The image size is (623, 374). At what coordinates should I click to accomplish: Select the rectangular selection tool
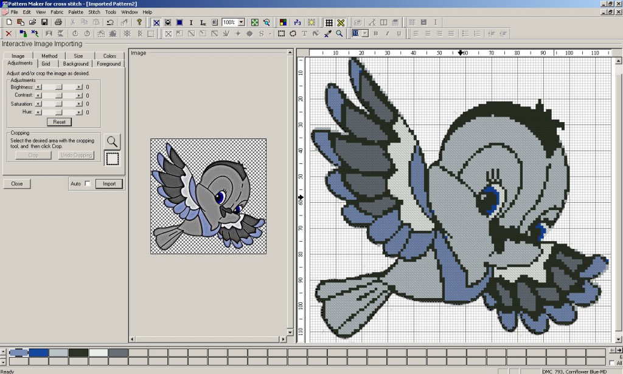[281, 34]
